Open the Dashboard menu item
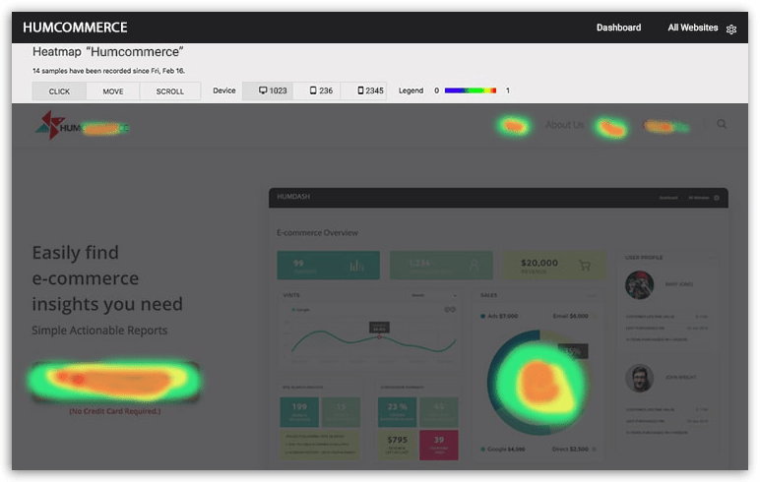Image resolution: width=760 pixels, height=482 pixels. [x=618, y=28]
